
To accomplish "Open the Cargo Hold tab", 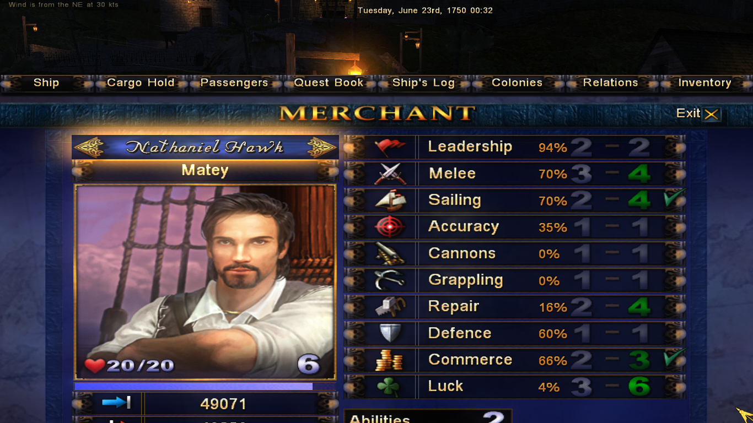I will (x=141, y=83).
